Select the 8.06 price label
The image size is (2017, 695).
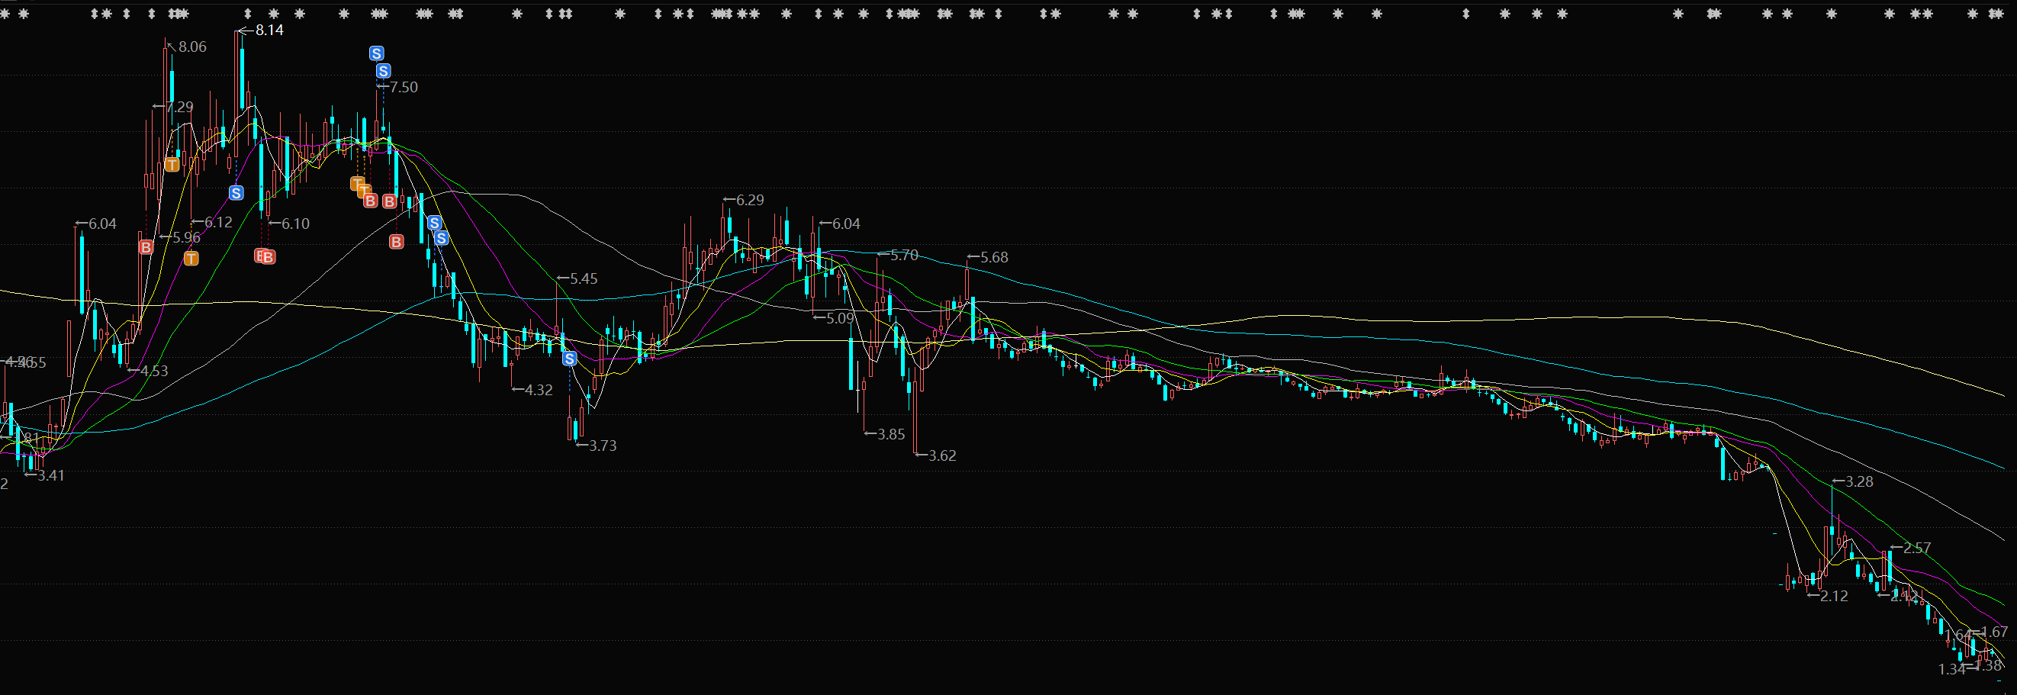click(192, 47)
